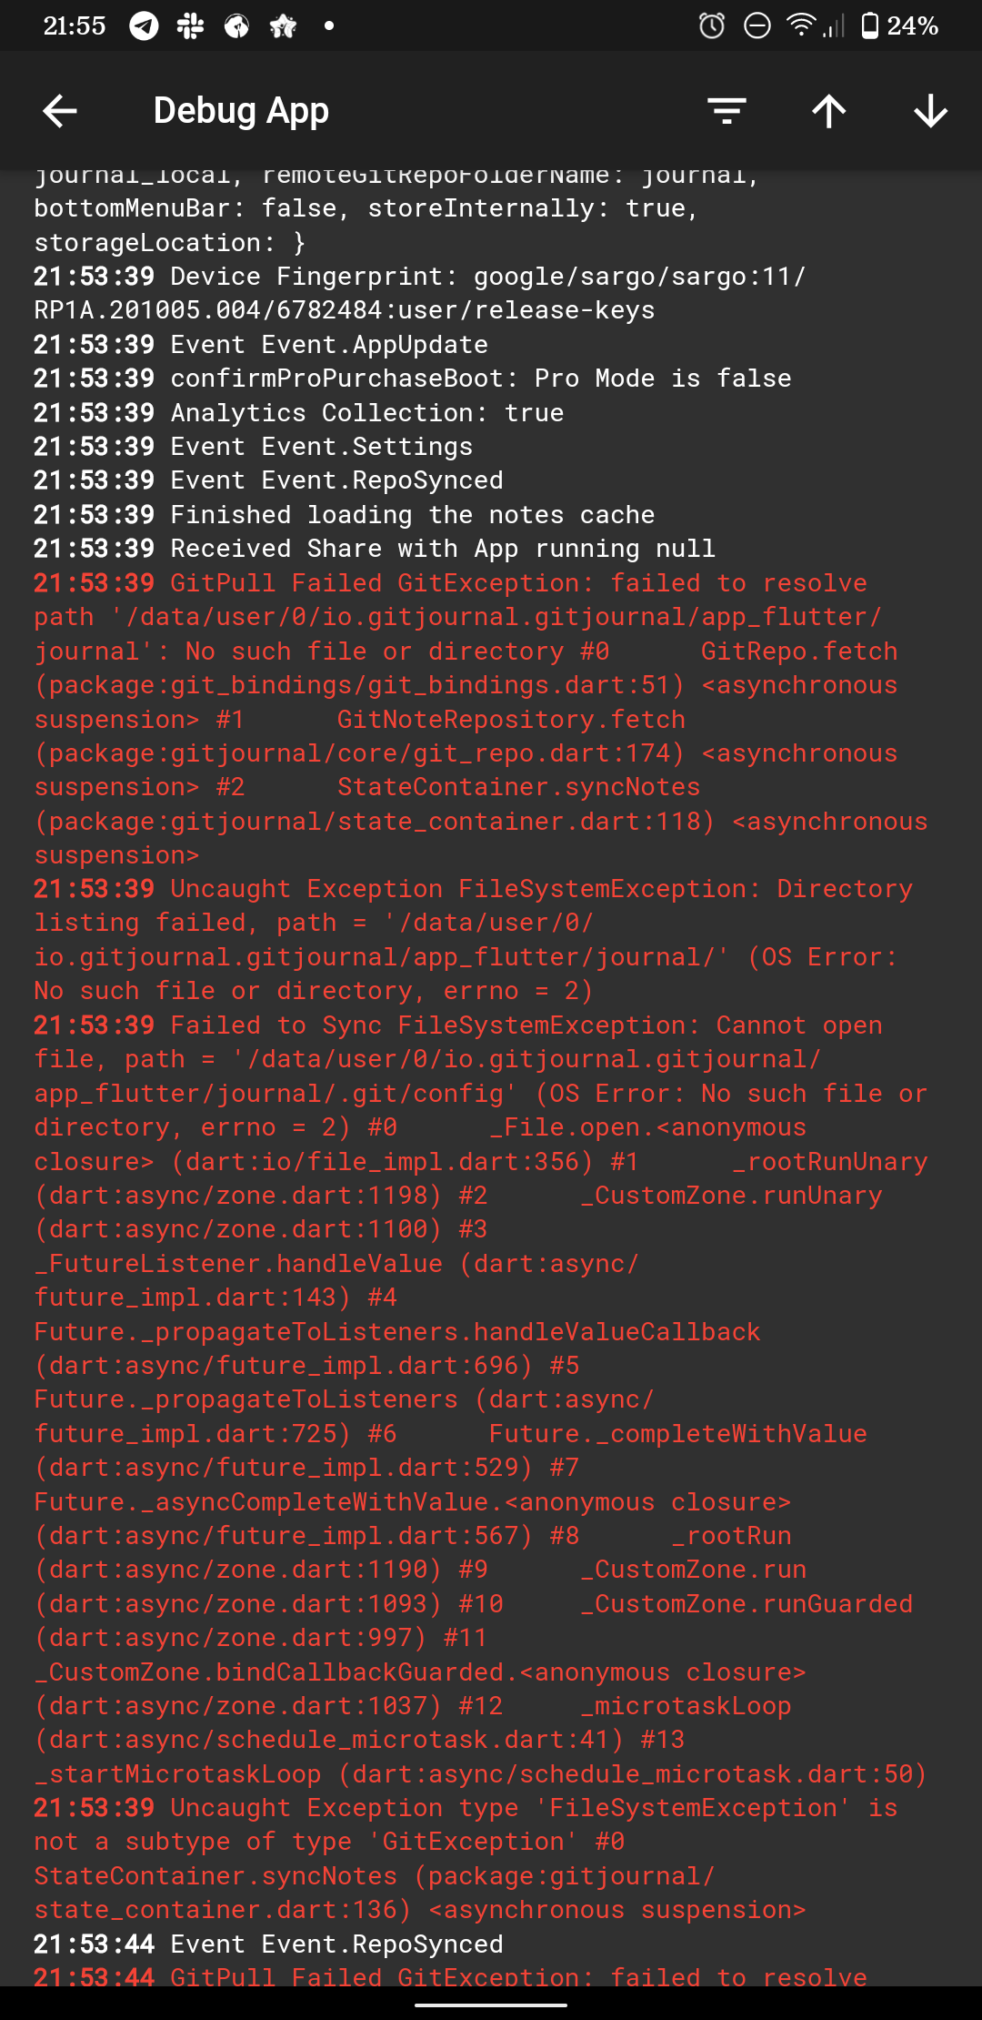Tap the alarm clock status icon
This screenshot has height=2020, width=982.
pos(712,27)
